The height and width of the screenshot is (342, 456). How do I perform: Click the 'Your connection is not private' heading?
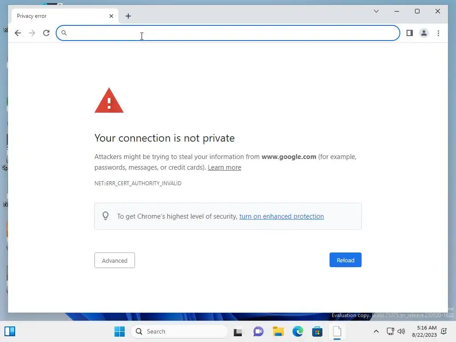(165, 138)
